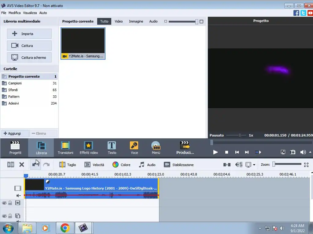Select the Progetto corrente folder
The height and width of the screenshot is (234, 313).
(29, 76)
